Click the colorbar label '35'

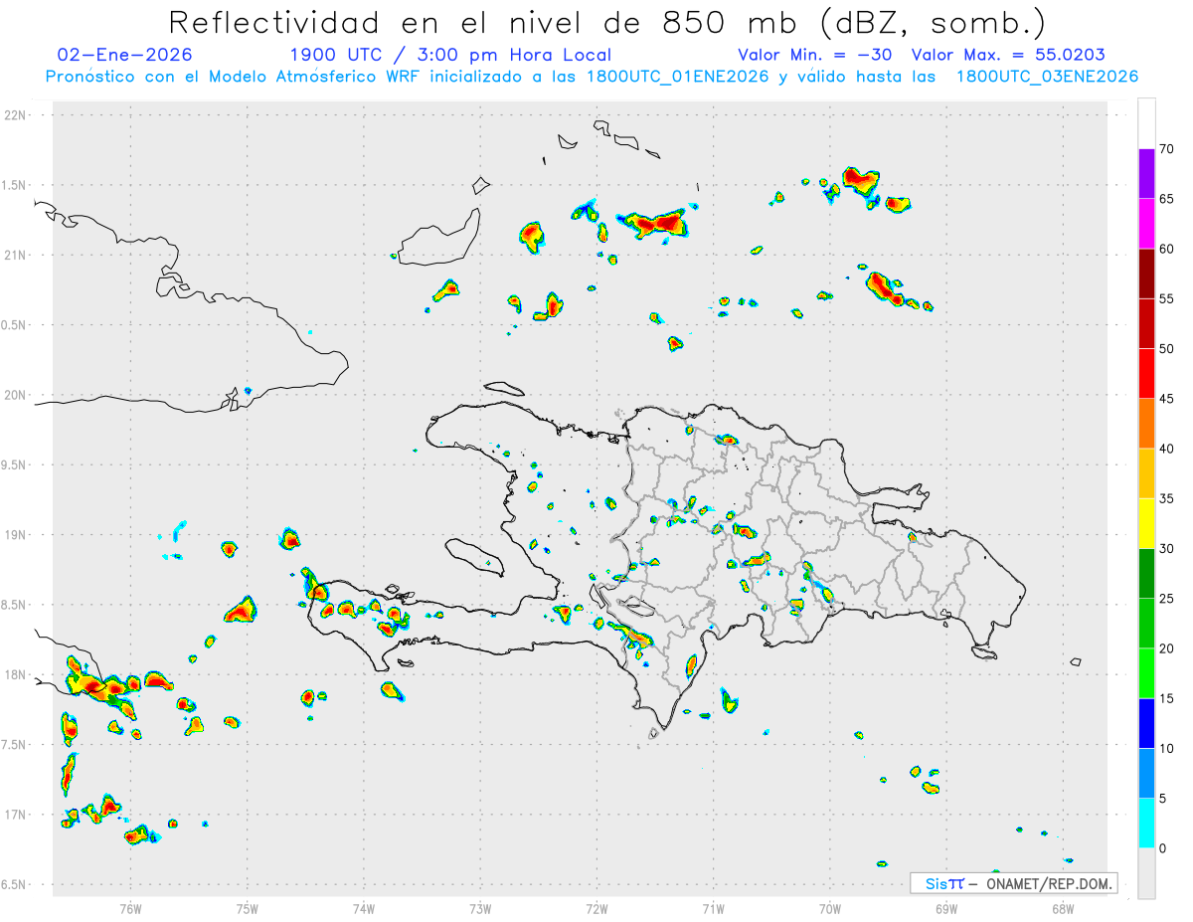click(1166, 498)
